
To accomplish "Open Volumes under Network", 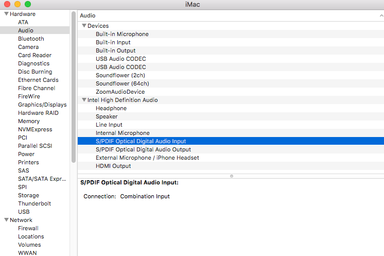I will [x=29, y=245].
